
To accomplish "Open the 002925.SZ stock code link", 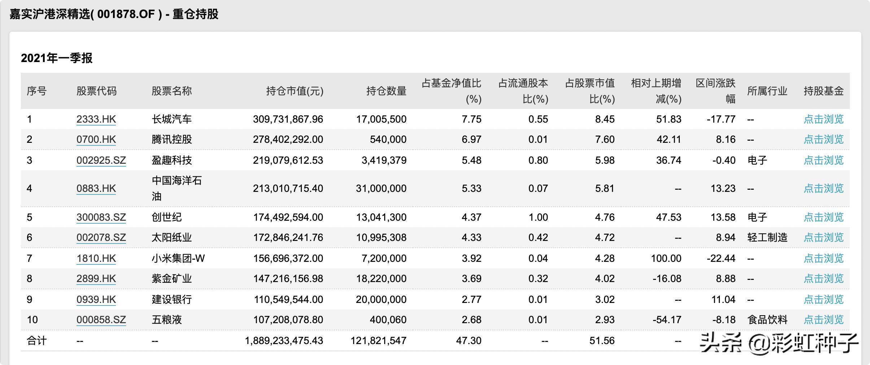I will click(101, 160).
